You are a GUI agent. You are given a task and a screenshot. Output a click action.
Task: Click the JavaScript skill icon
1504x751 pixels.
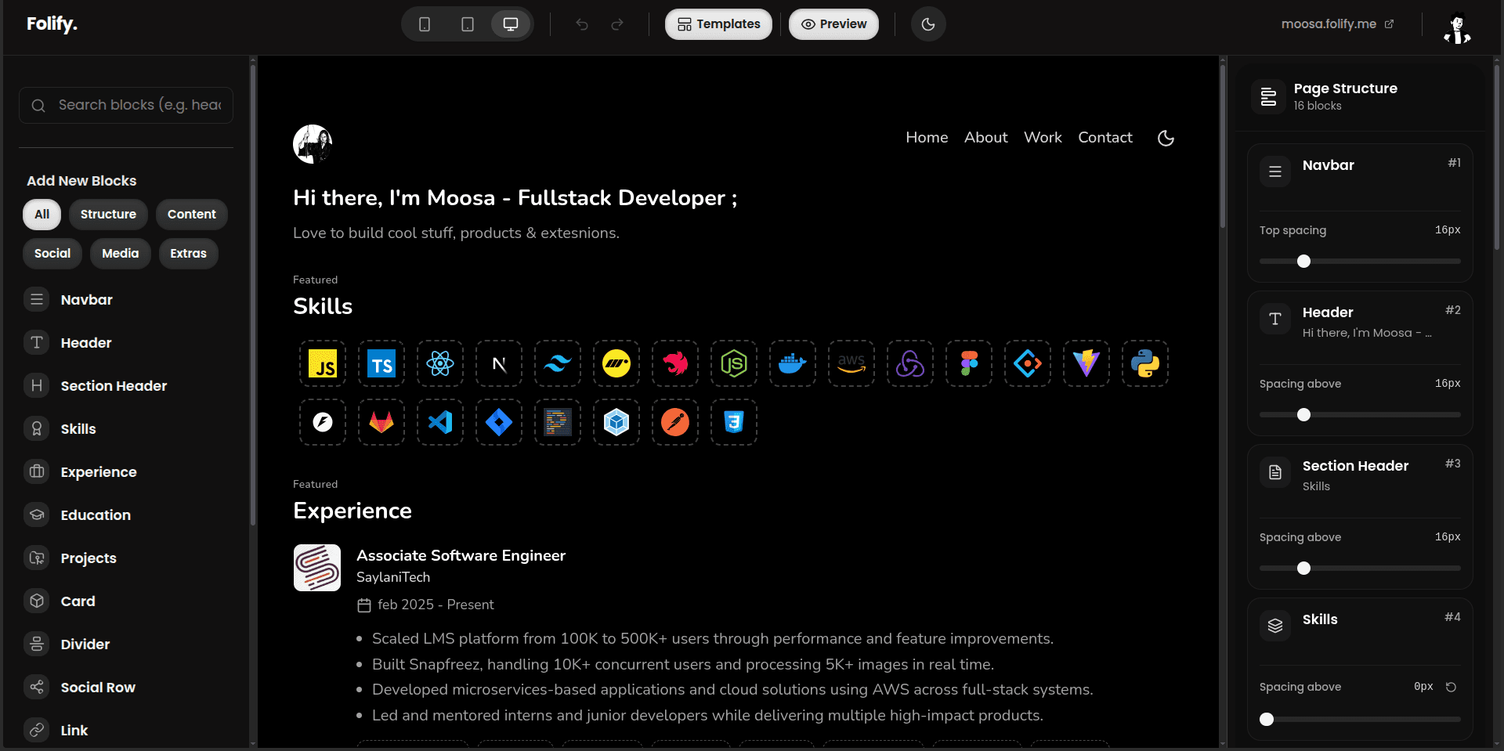pyautogui.click(x=323, y=363)
